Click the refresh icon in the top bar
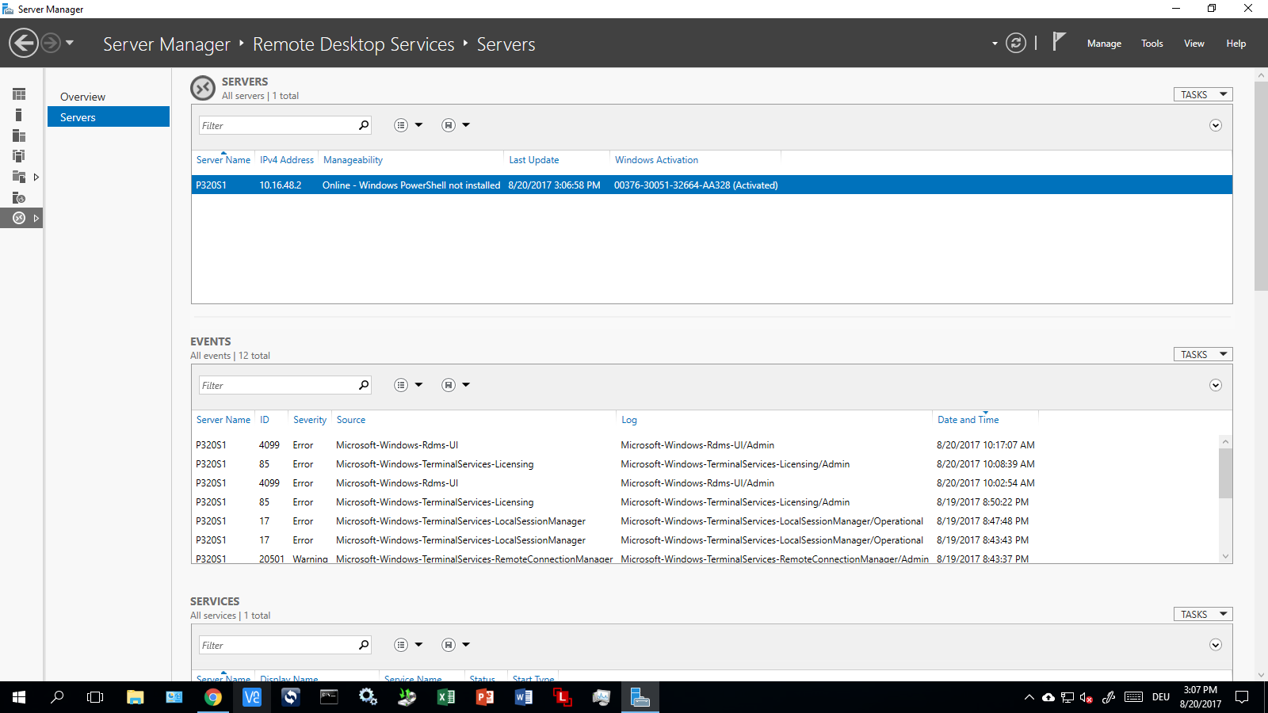 coord(1017,44)
